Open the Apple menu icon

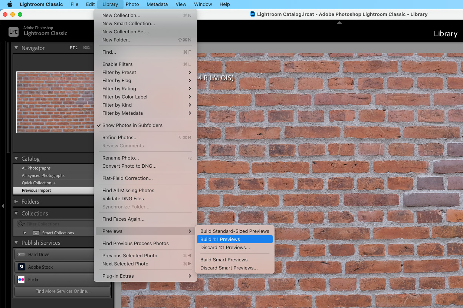point(9,4)
